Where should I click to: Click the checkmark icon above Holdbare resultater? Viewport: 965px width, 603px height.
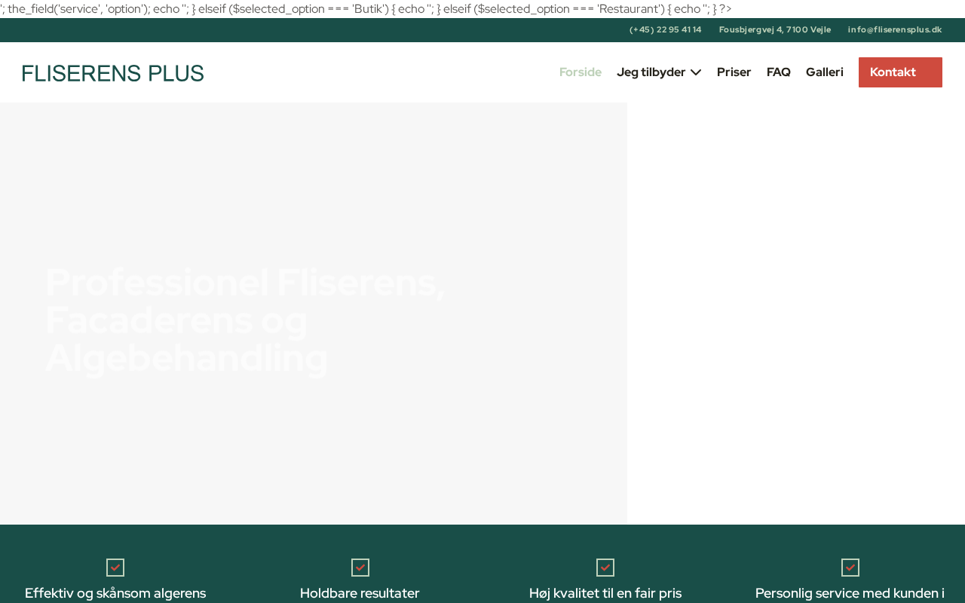tap(360, 568)
